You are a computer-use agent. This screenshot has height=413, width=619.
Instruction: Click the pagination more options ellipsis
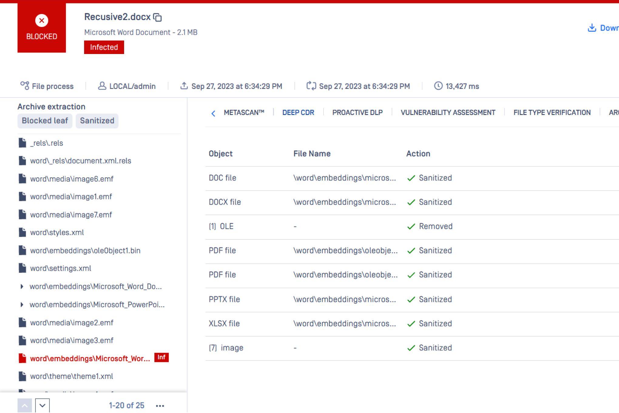(x=160, y=406)
